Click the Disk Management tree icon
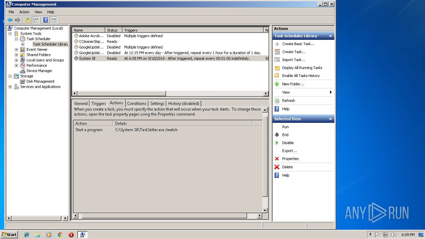Image resolution: width=425 pixels, height=239 pixels. [x=23, y=81]
